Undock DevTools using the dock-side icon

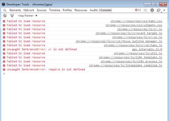[x=159, y=10]
